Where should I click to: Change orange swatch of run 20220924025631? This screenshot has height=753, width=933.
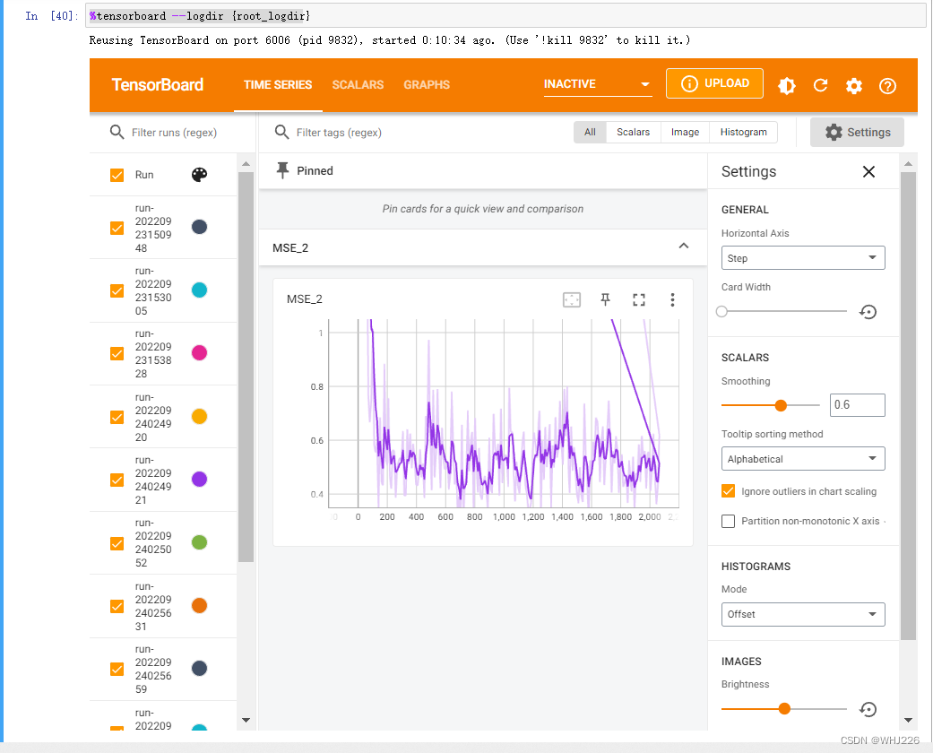[x=199, y=605]
